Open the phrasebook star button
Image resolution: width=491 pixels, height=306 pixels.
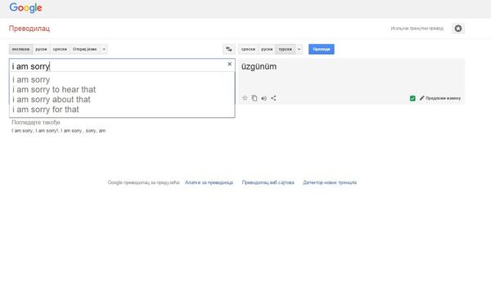click(458, 29)
